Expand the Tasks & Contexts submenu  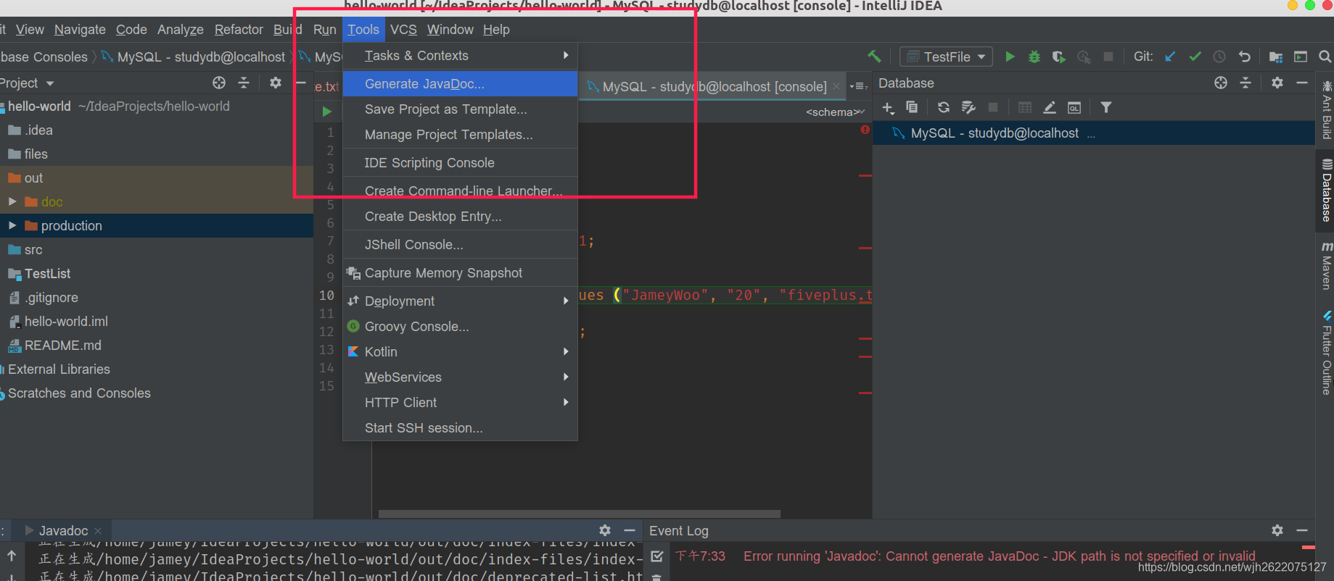point(460,56)
